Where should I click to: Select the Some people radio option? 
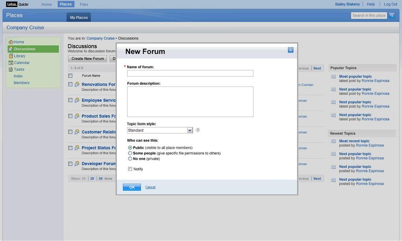(x=130, y=153)
